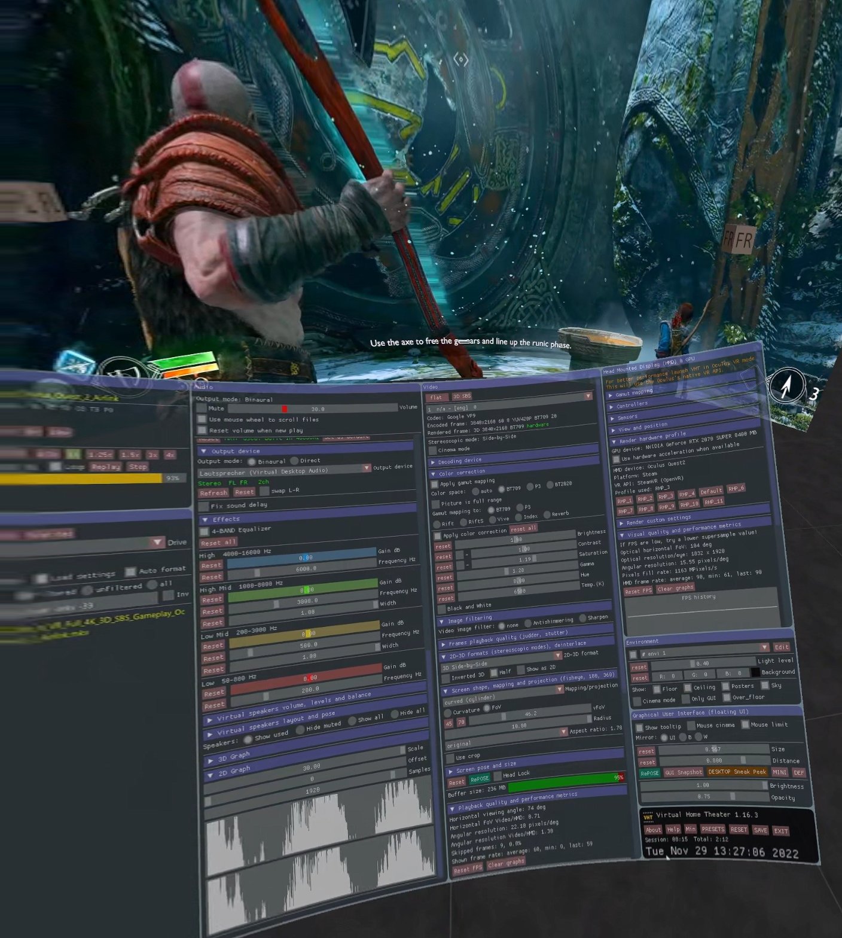Open the envi 1 environment dropdown
842x938 pixels.
pos(704,651)
